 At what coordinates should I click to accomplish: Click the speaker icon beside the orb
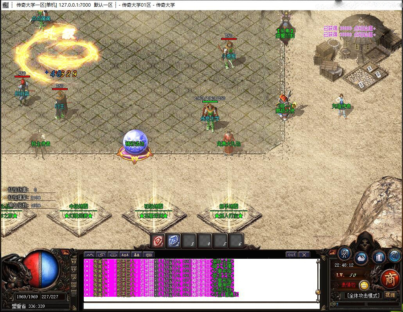(74, 262)
